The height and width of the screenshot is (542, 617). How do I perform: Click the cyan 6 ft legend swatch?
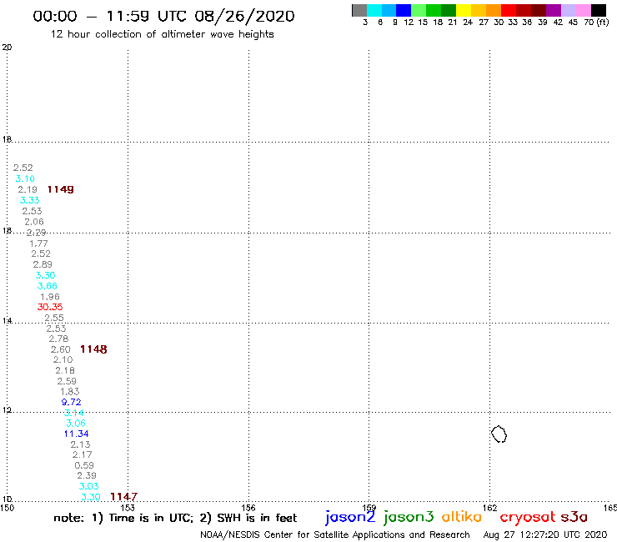click(x=374, y=10)
